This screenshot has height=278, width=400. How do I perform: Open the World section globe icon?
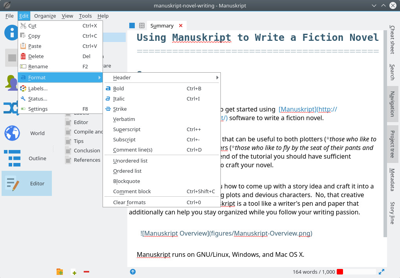coord(12,133)
